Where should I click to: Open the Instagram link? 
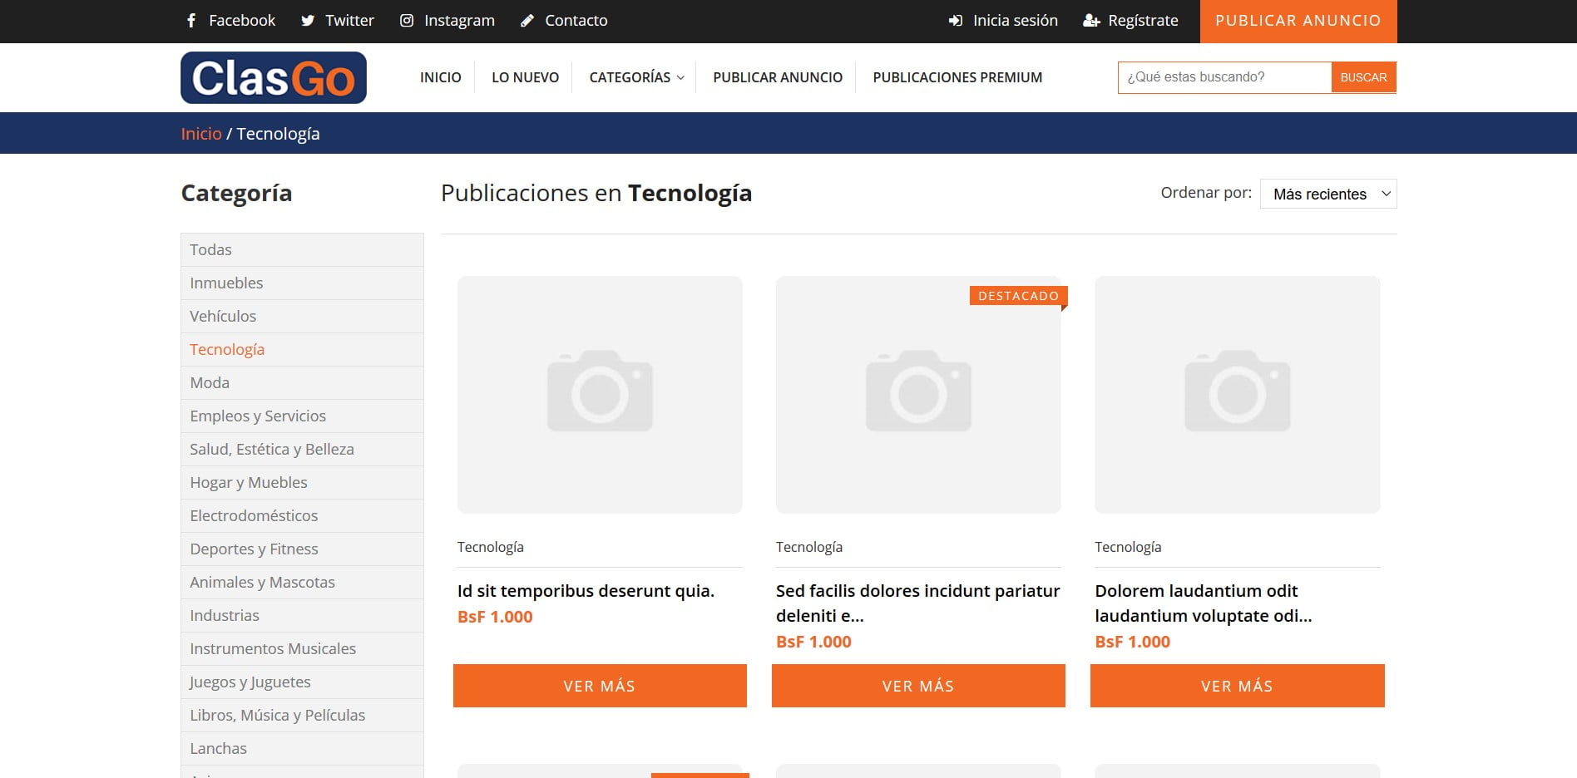coord(459,20)
